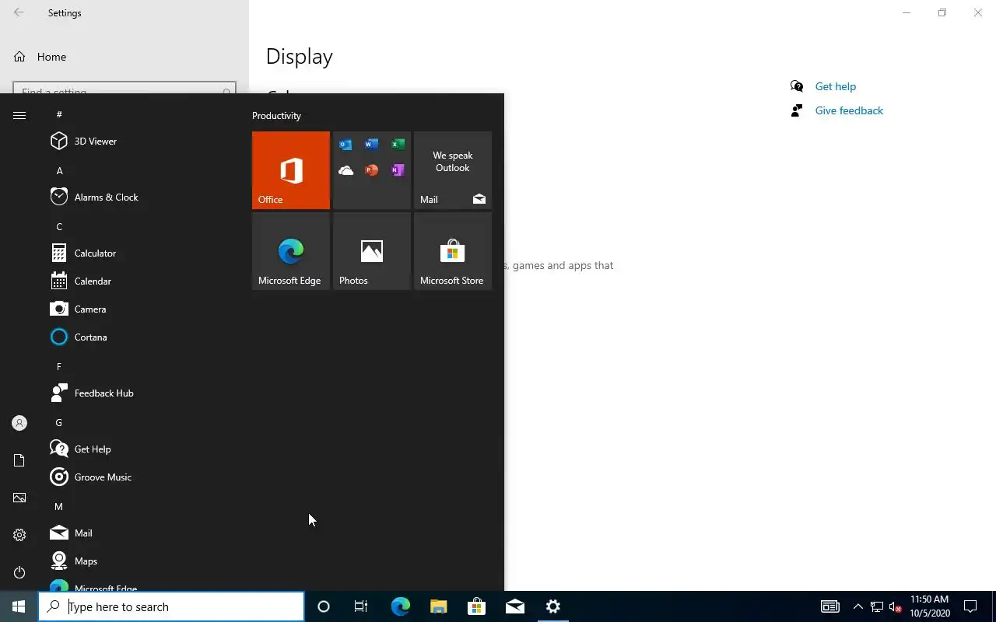Open the touch keyboard tray icon

tap(830, 606)
